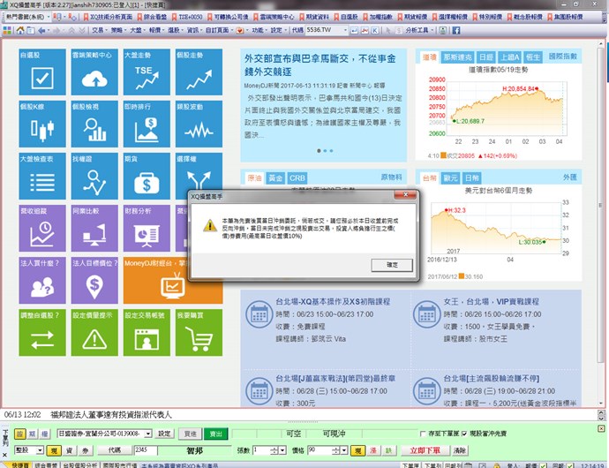Open the 價格 price dropdown arrow

click(x=344, y=451)
